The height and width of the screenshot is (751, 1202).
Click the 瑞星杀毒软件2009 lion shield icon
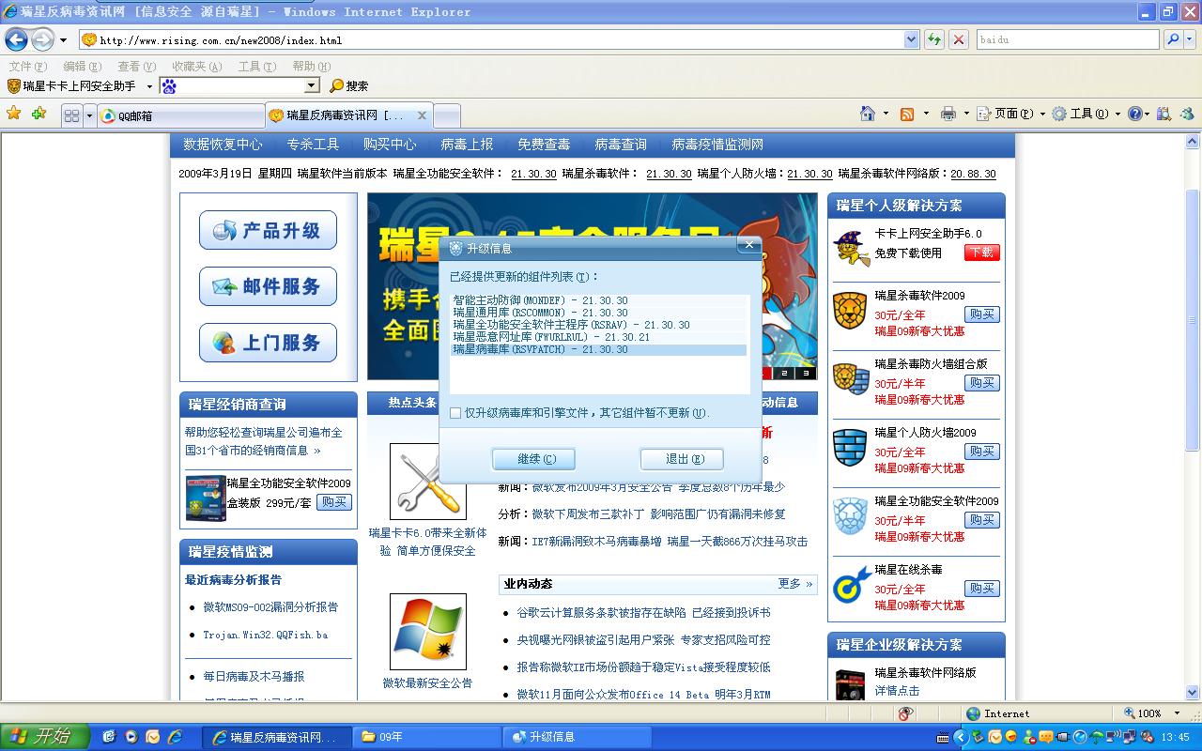tap(850, 311)
